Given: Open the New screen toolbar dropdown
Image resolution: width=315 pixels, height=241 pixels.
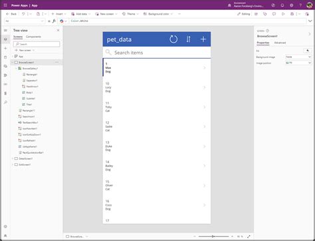Looking at the screenshot, I should [x=106, y=14].
